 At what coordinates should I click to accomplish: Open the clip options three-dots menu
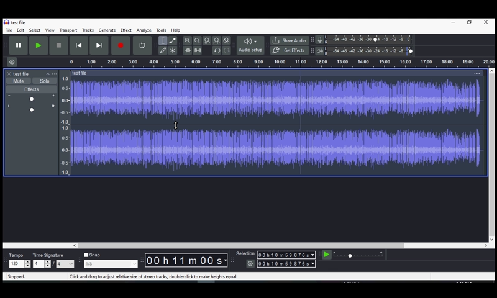click(477, 73)
